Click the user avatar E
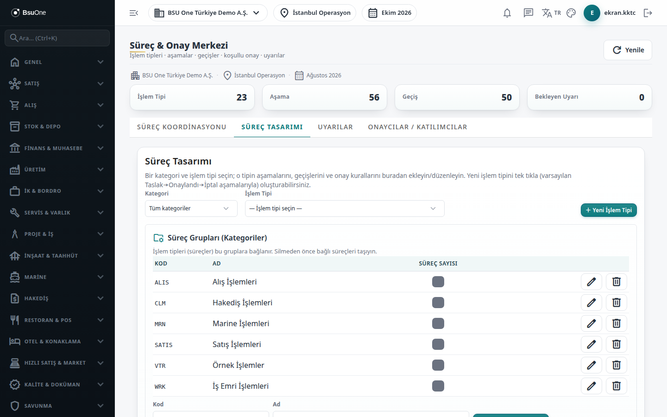667x417 pixels. [x=592, y=13]
